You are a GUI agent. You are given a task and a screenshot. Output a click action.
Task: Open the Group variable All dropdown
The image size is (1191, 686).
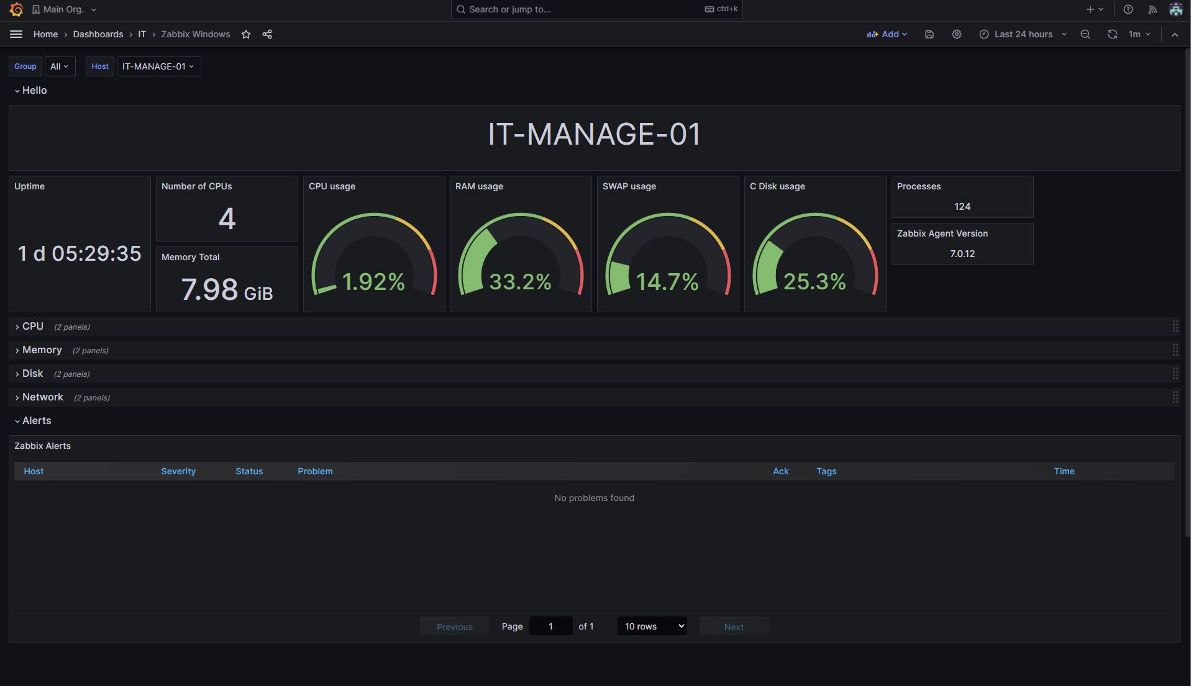[60, 66]
